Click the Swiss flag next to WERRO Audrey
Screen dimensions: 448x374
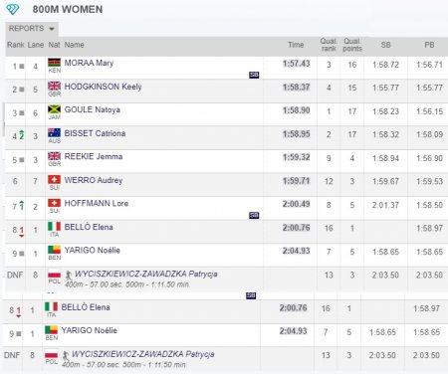pyautogui.click(x=55, y=179)
